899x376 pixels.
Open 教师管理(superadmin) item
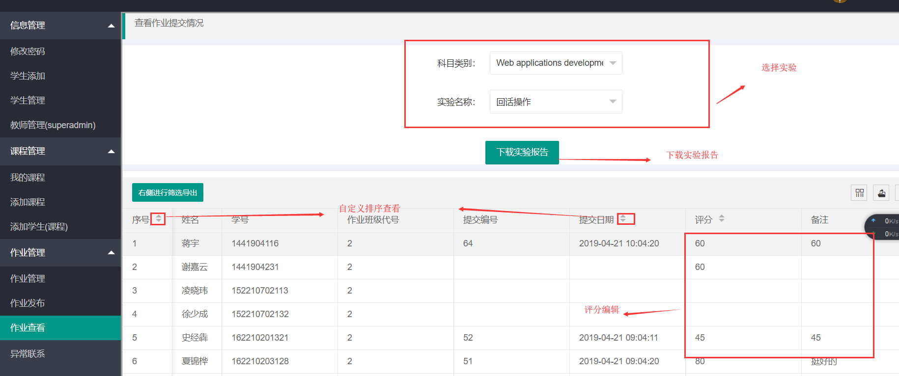coord(53,125)
